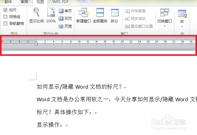Click the 拆分 split window icon
The width and height of the screenshot is (197, 135).
(115, 13)
